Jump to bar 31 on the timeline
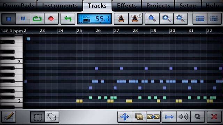 [x=191, y=31]
